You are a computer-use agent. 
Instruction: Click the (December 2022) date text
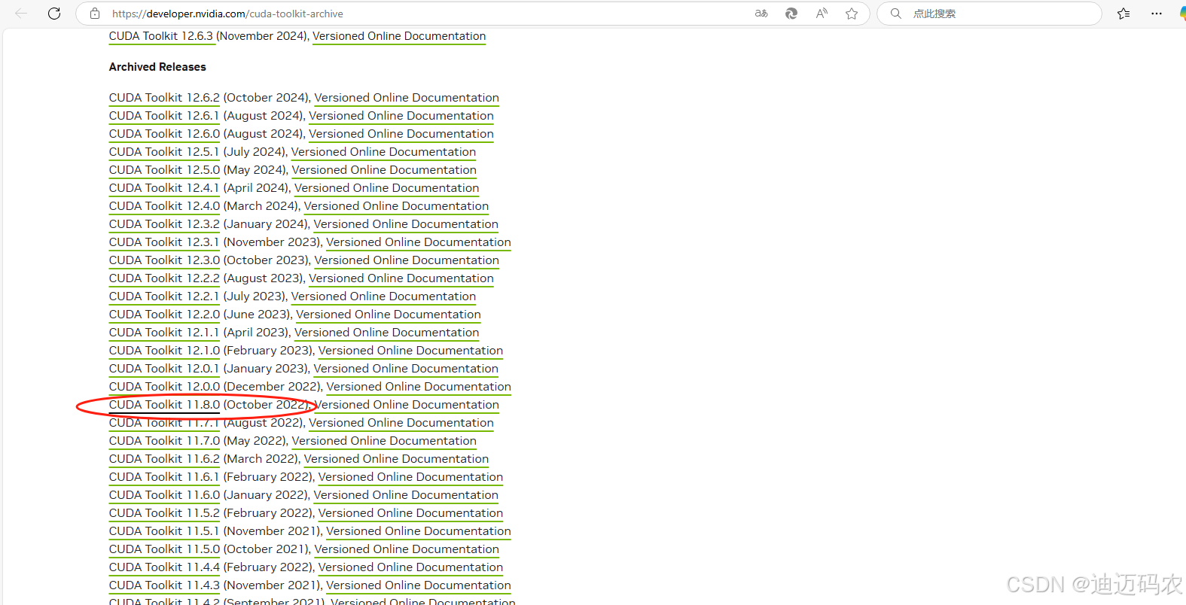tap(273, 387)
